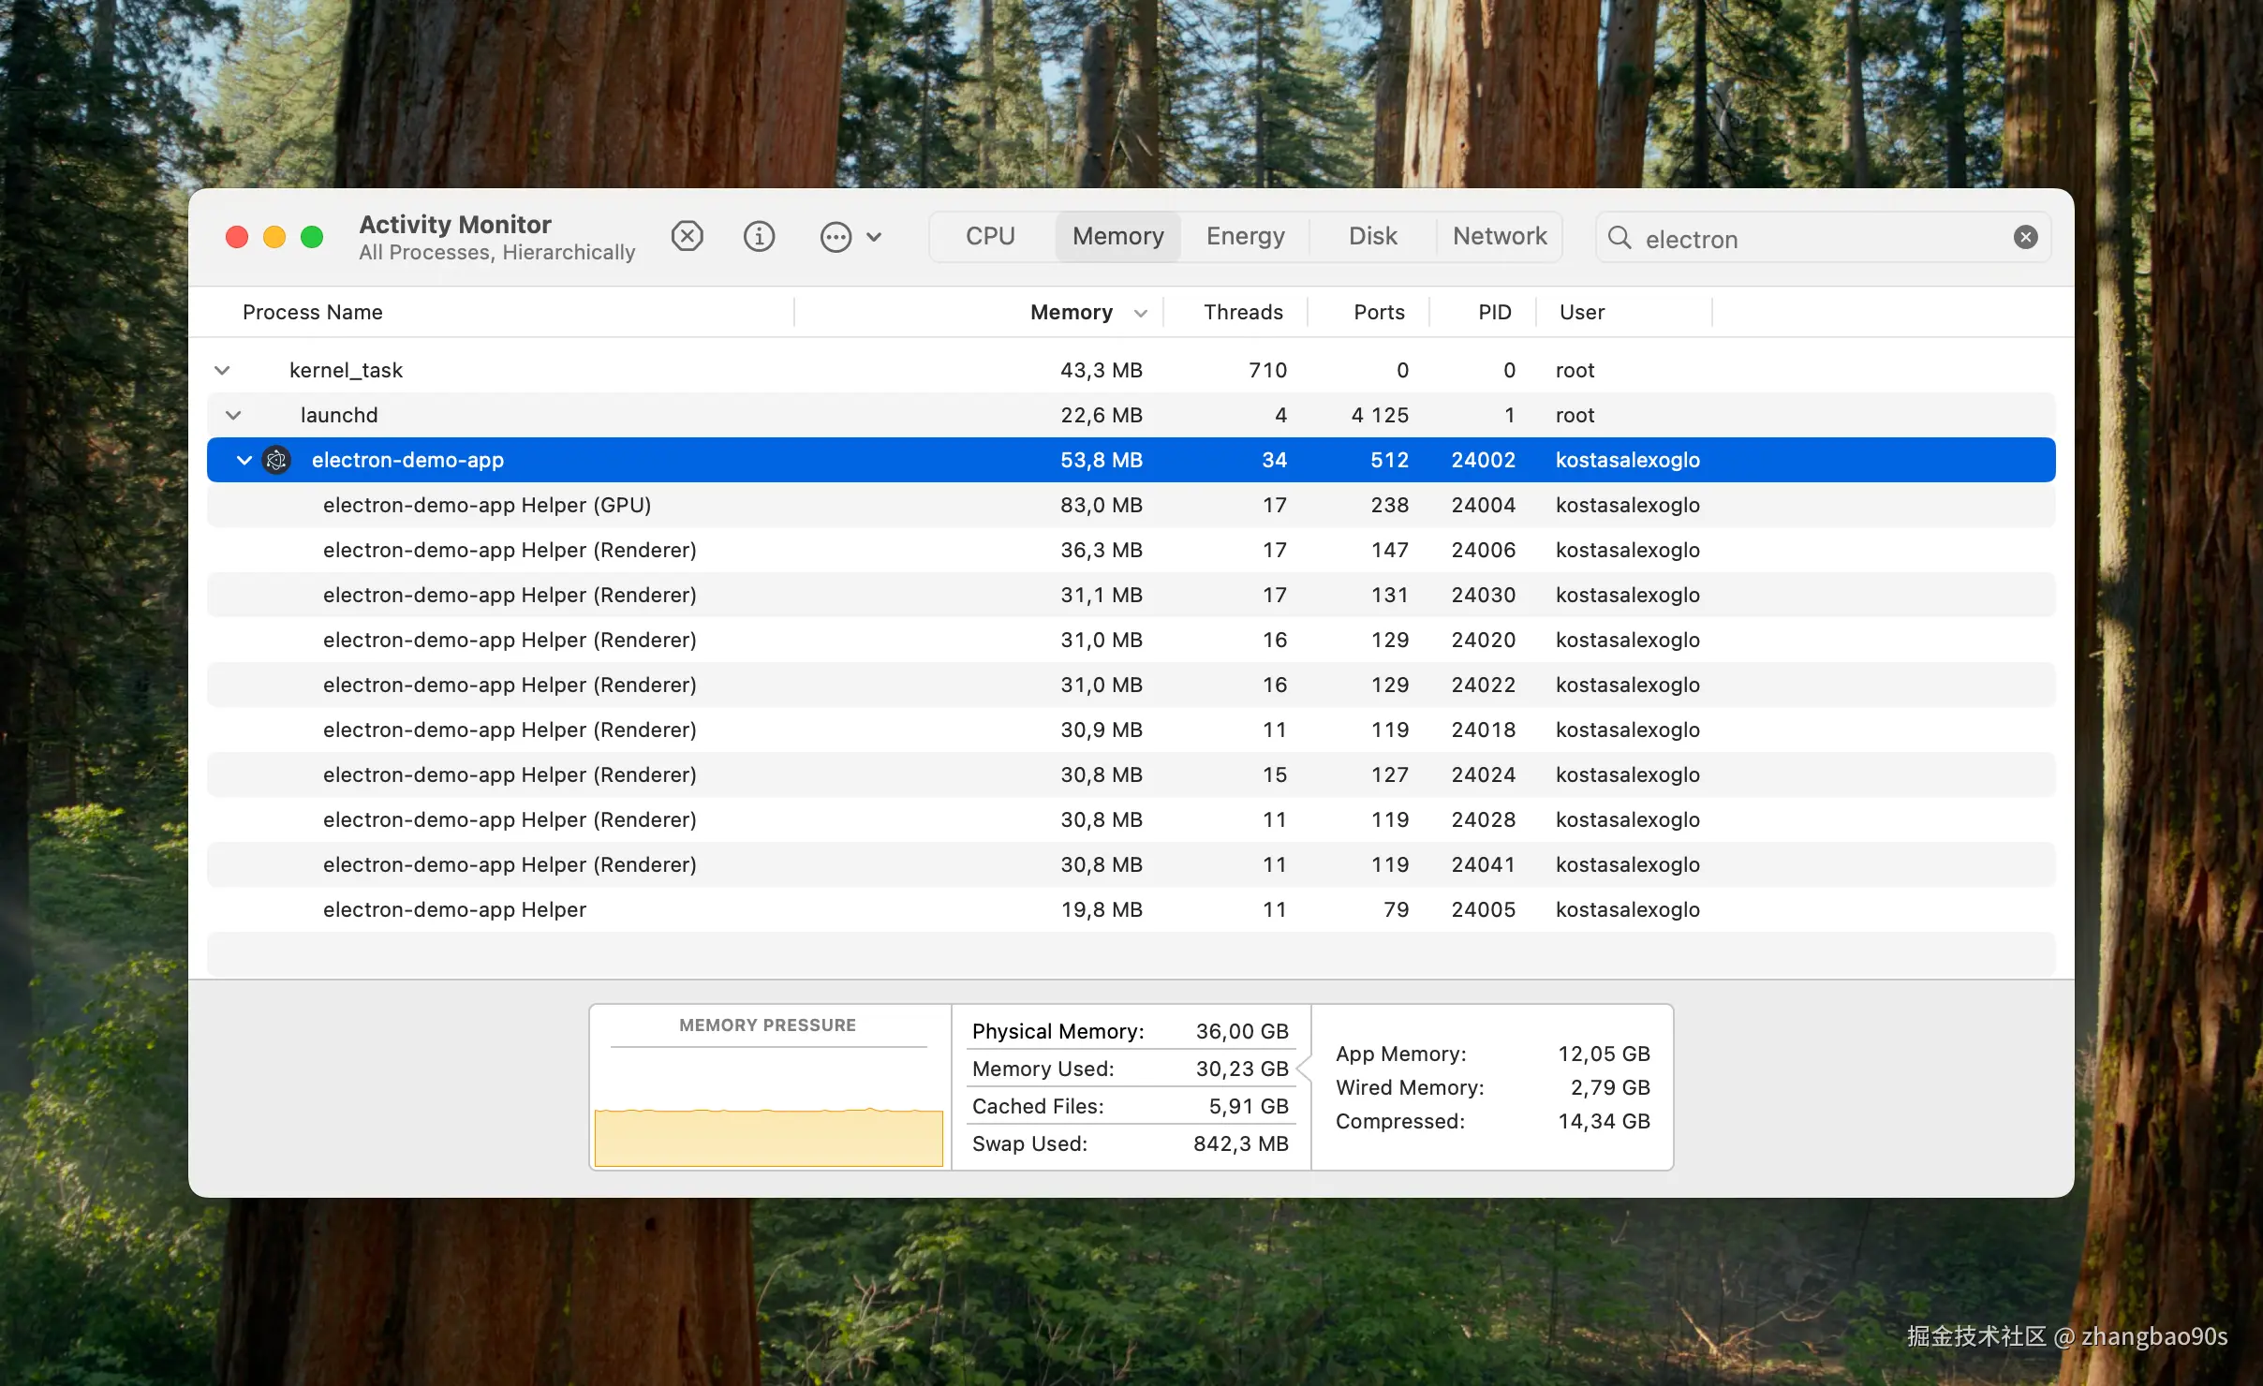
Task: Click the magnifying glass search icon
Action: point(1620,237)
